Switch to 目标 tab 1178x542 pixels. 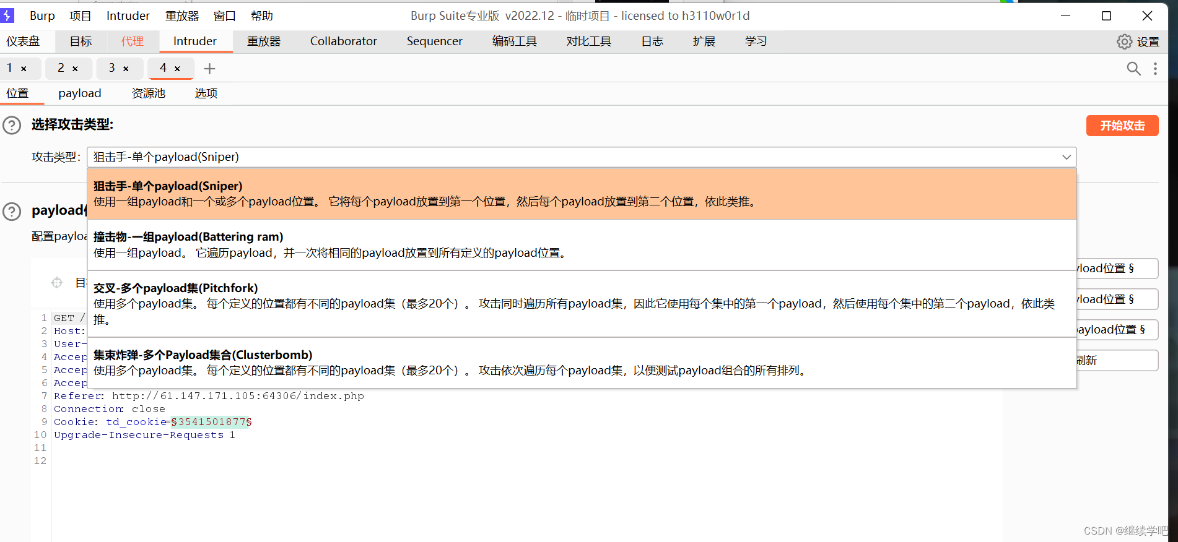(x=81, y=41)
